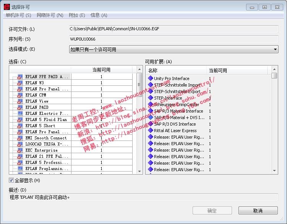Click the EEC Enterprise license icon
Viewport: 287px width, 224px height.
pos(19,150)
